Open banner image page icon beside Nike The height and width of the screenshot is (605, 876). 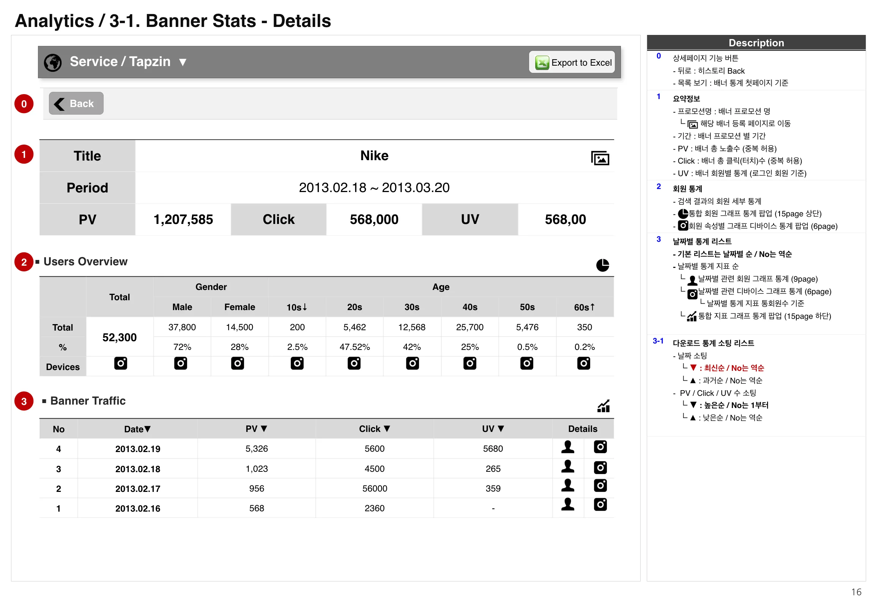[x=600, y=158]
